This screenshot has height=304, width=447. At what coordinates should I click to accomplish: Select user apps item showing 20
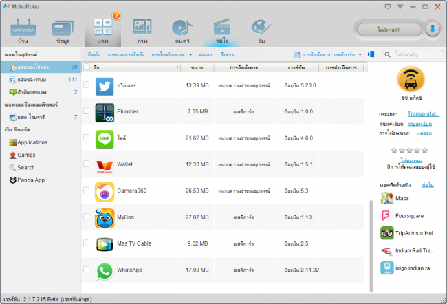(41, 67)
